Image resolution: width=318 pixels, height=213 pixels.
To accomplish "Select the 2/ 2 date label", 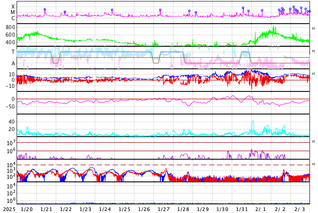I will (280, 209).
